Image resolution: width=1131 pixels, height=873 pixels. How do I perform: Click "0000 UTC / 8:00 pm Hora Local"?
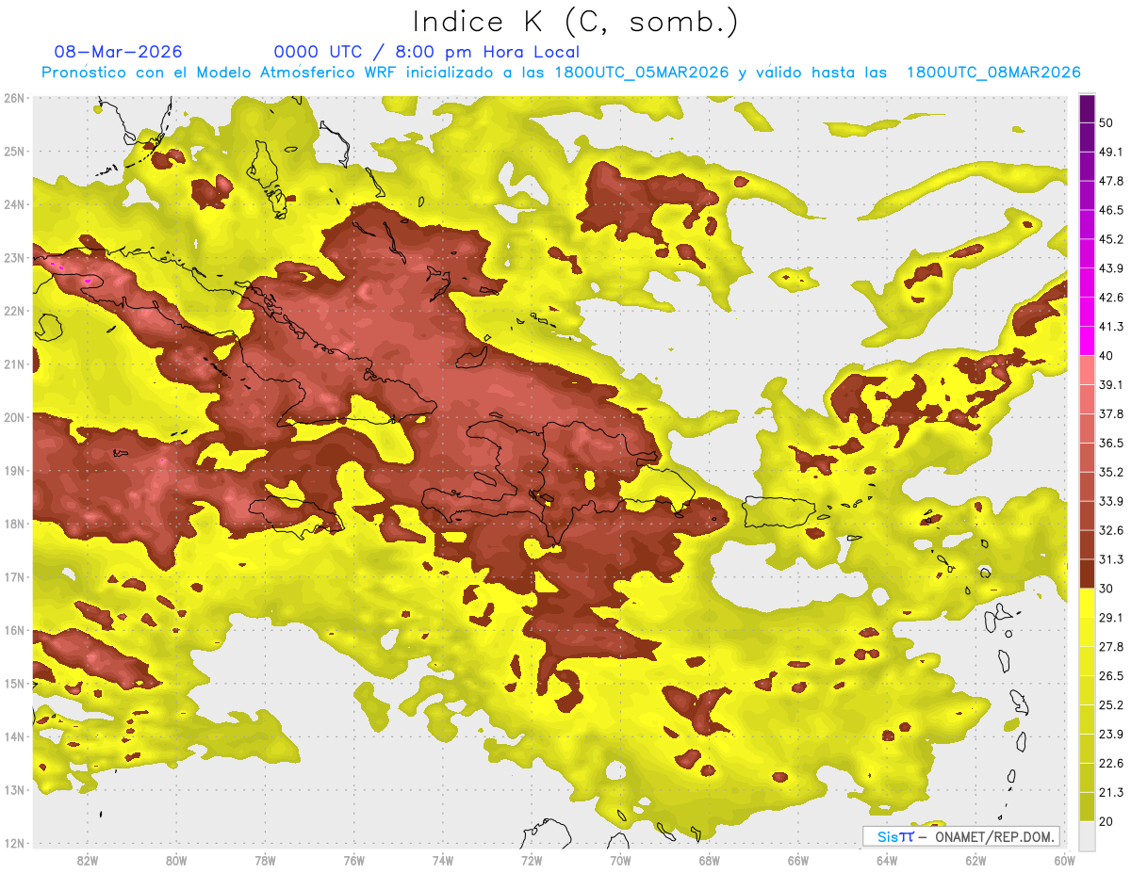pyautogui.click(x=426, y=52)
